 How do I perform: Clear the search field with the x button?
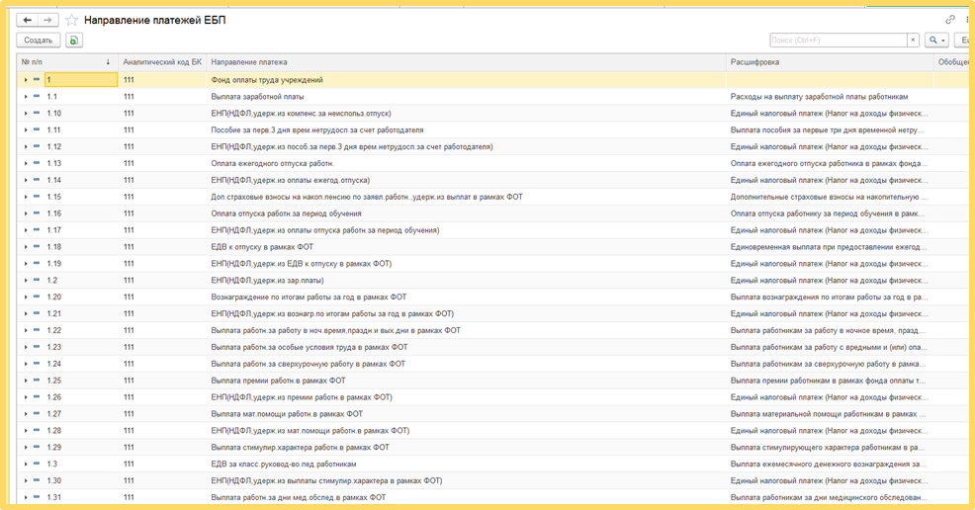(x=913, y=41)
